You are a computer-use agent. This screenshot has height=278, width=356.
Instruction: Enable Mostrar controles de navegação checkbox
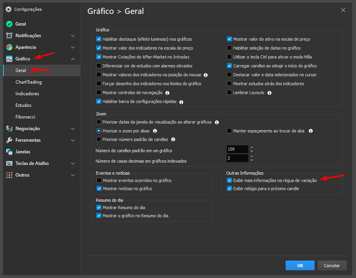pyautogui.click(x=99, y=93)
